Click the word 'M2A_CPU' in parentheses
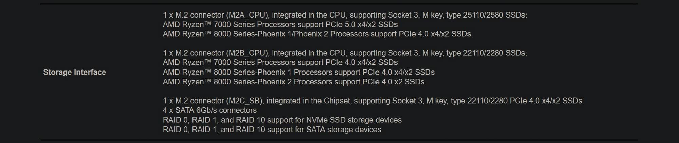This screenshot has height=143, width=679. point(247,15)
